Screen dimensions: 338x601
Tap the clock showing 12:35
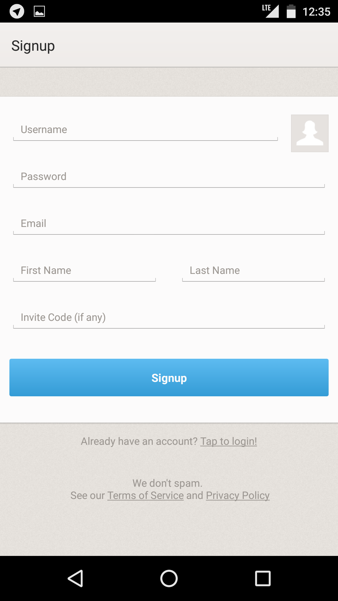(x=316, y=12)
